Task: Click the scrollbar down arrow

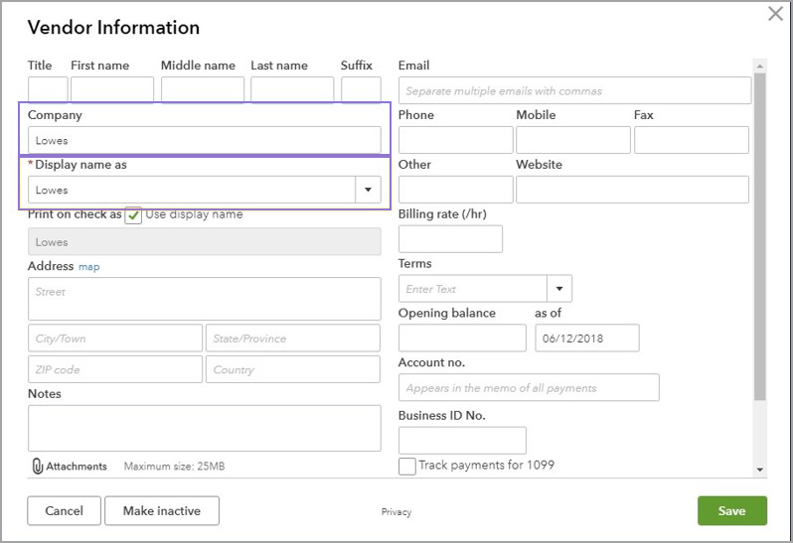Action: tap(759, 470)
